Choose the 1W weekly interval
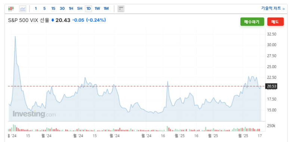 click(x=97, y=9)
